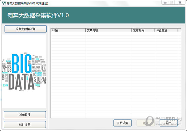
Task: Click the BIG DATA word cloud image
Action: pyautogui.click(x=24, y=71)
